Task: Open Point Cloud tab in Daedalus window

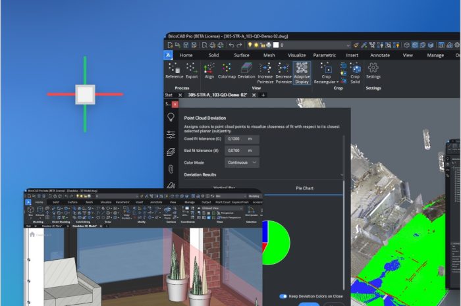Action: pyautogui.click(x=223, y=202)
